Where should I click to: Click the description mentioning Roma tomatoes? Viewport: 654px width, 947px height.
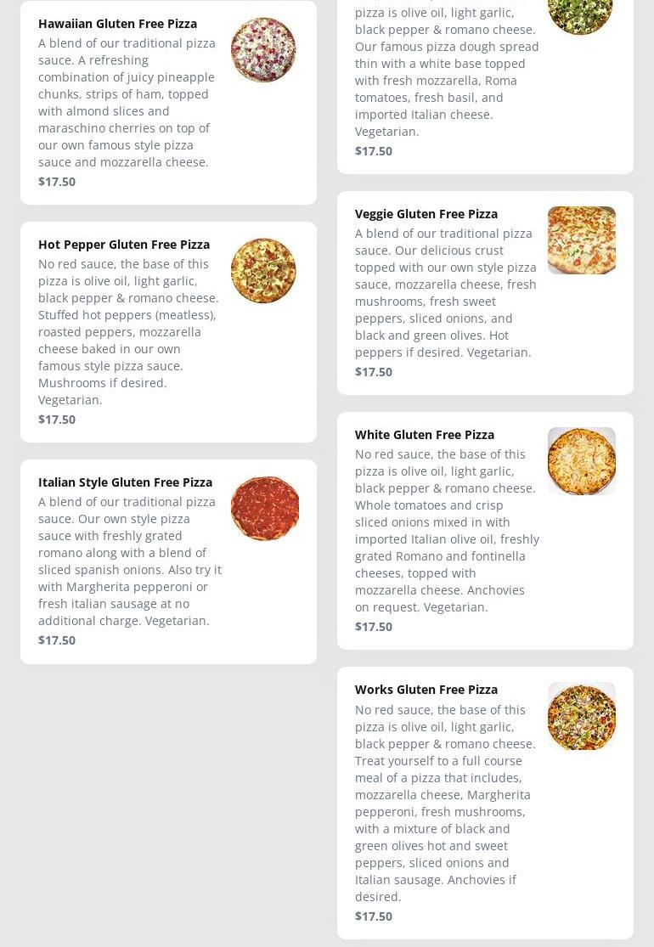(x=446, y=72)
